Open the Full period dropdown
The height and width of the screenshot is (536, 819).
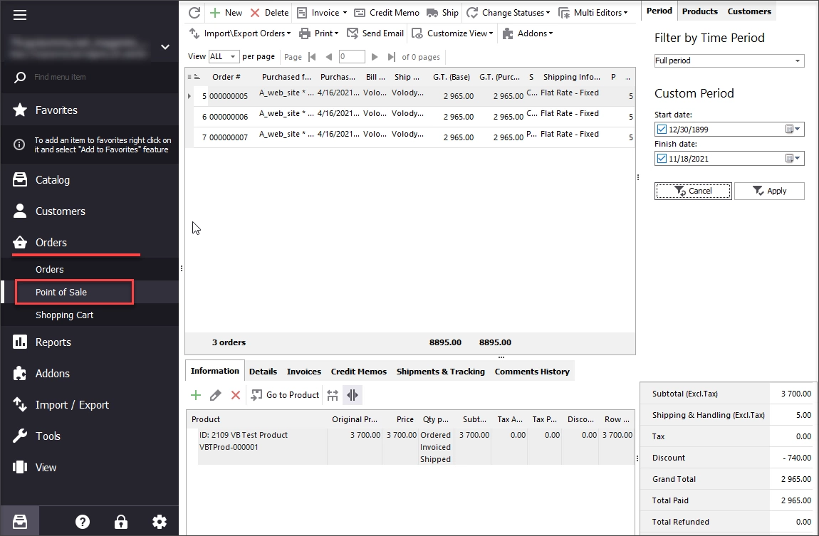click(x=729, y=61)
